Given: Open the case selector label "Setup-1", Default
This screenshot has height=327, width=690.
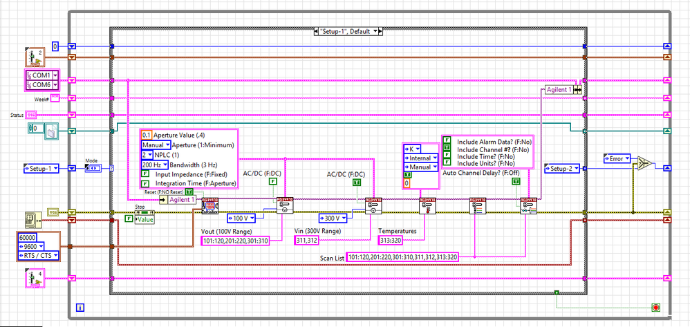Looking at the screenshot, I should pos(347,31).
